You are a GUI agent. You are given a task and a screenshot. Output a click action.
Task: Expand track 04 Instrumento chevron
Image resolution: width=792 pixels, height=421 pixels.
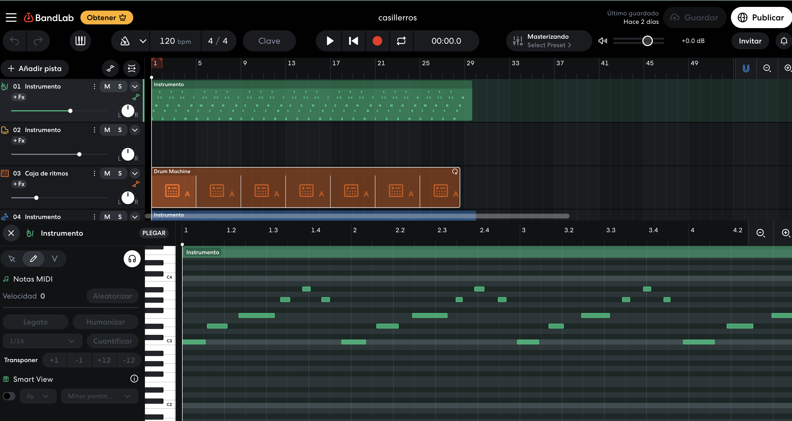click(x=135, y=217)
